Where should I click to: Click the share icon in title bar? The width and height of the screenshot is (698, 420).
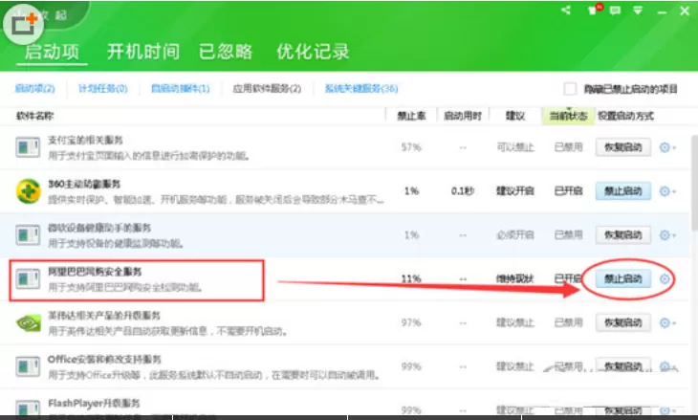point(566,10)
